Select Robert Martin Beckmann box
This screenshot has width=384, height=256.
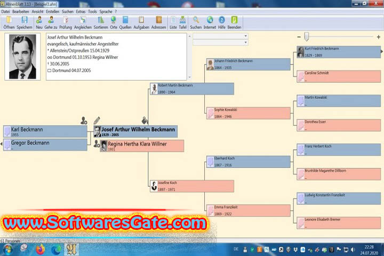click(192, 89)
